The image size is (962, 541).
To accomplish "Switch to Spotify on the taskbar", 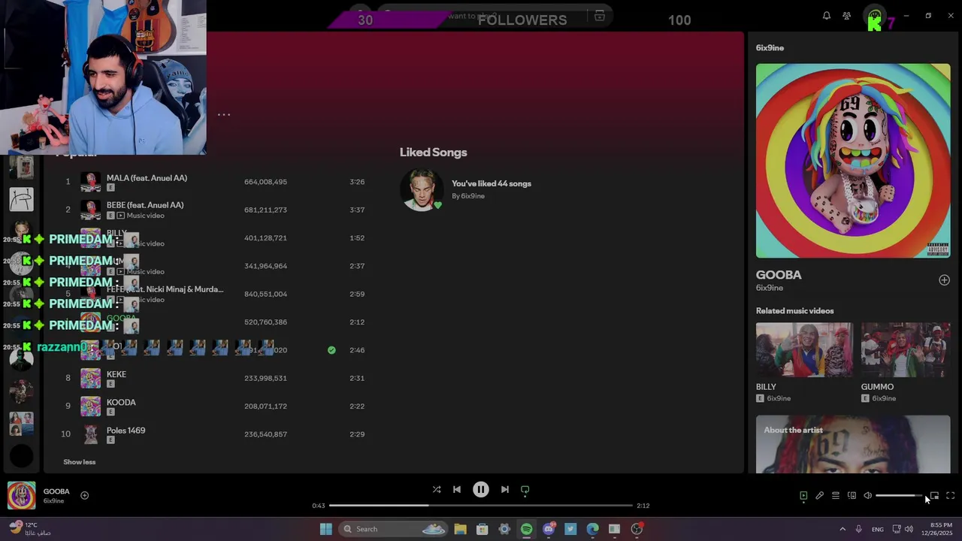I will 527,529.
